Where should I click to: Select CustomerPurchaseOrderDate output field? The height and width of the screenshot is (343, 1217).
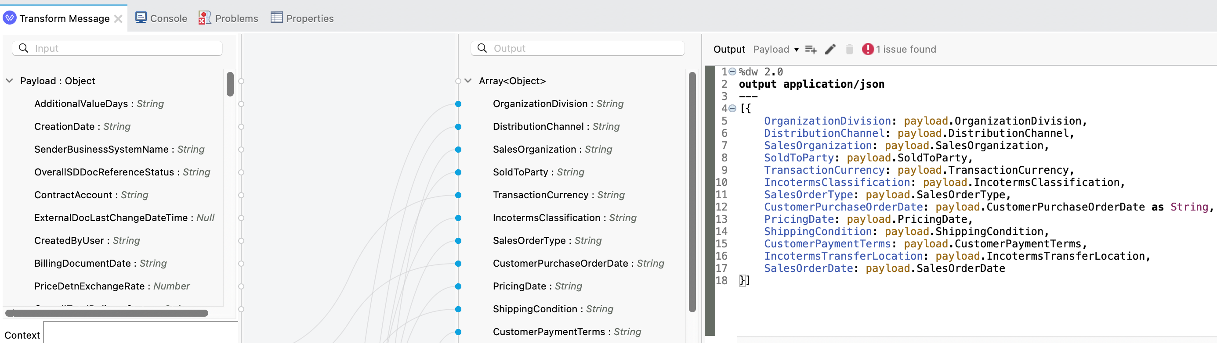(578, 263)
